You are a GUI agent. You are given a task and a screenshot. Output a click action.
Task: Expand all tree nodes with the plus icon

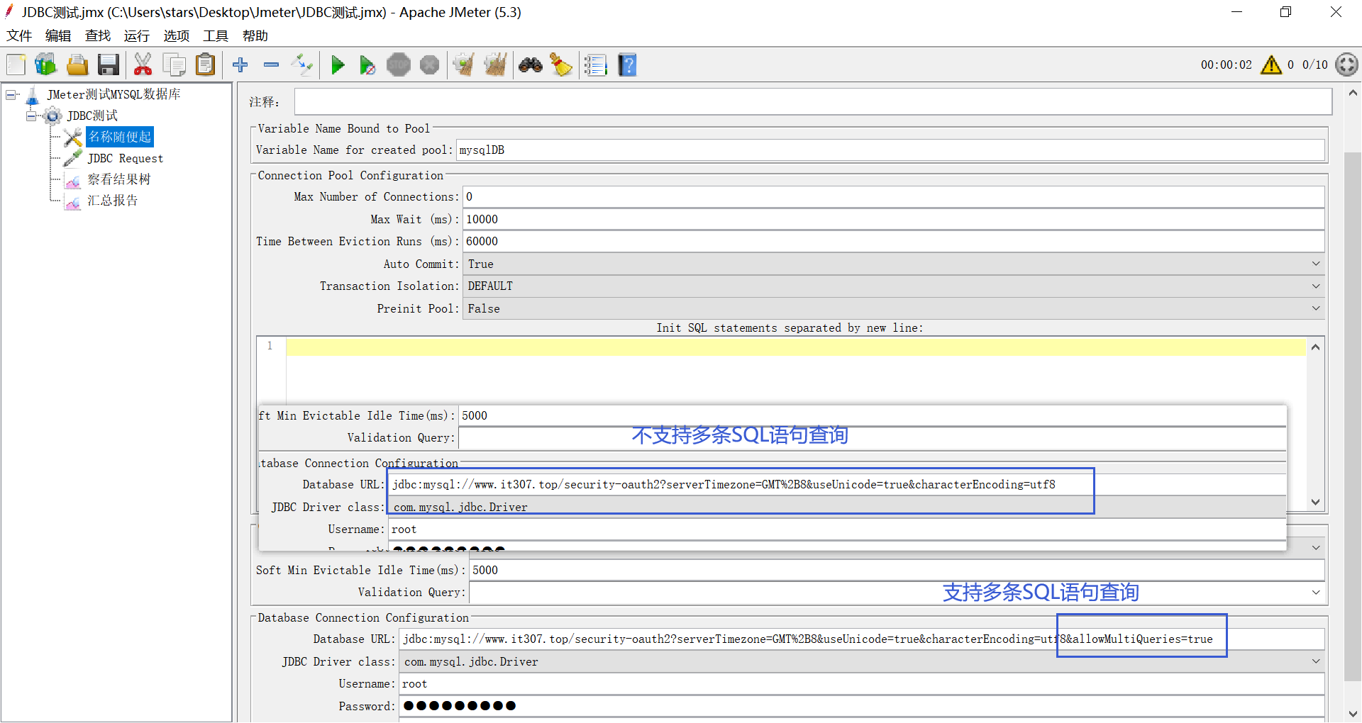tap(240, 65)
